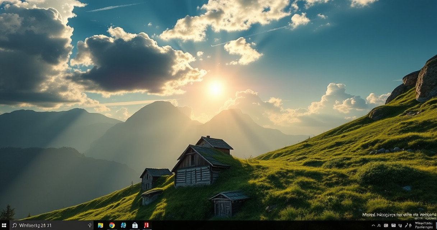Activate the microphone icon in the search box
The width and height of the screenshot is (437, 230).
[x=89, y=225]
